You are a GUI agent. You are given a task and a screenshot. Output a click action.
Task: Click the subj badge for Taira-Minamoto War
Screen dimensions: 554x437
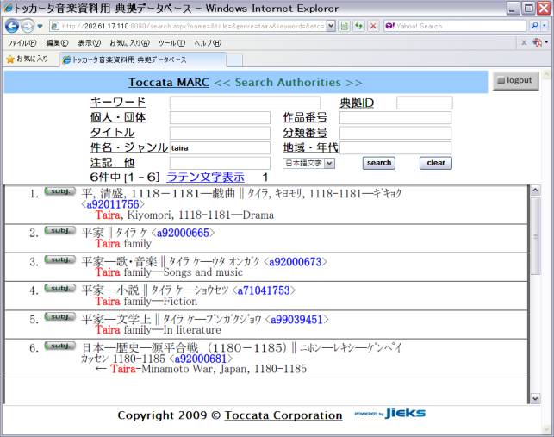point(60,346)
